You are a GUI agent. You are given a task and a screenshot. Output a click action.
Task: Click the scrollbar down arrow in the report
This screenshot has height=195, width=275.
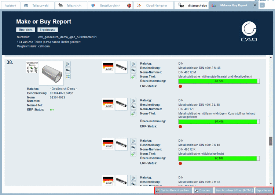271,184
